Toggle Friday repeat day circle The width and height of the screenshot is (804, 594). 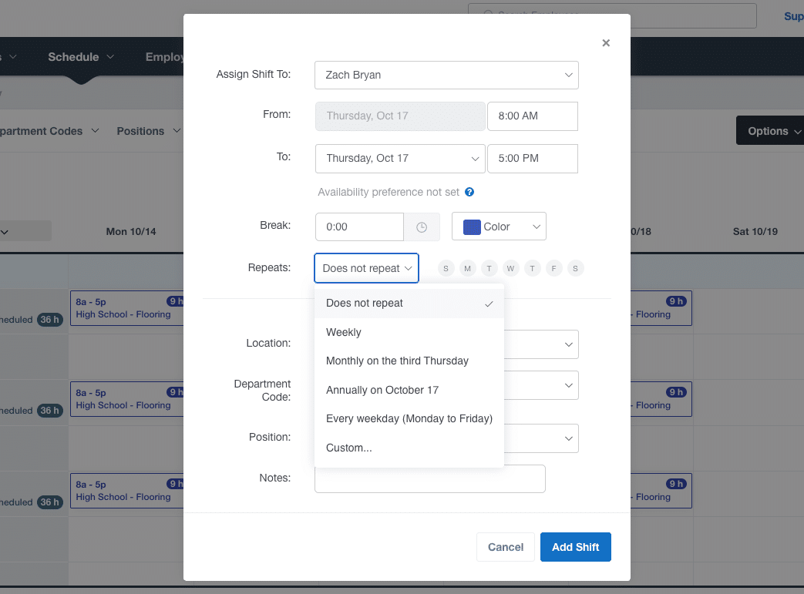pos(553,268)
